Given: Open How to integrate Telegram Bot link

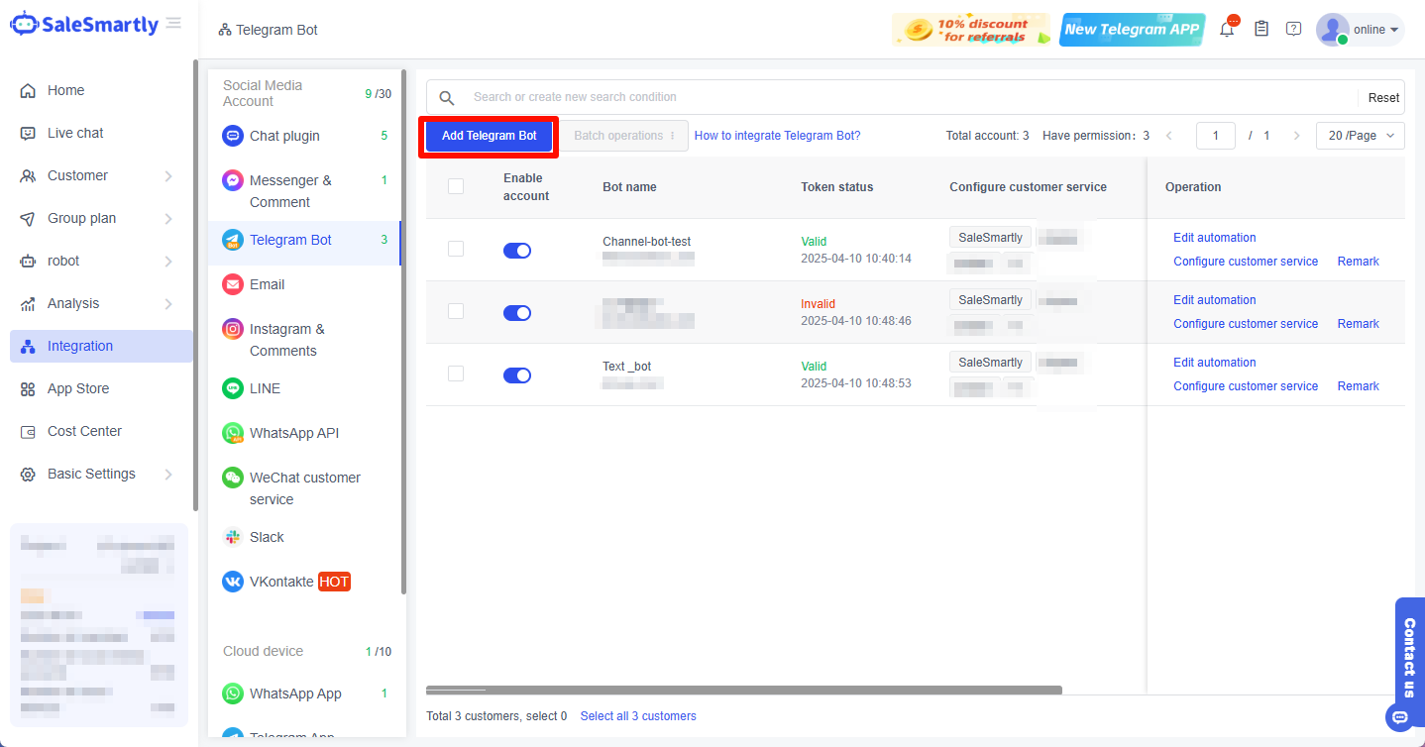Looking at the screenshot, I should (777, 136).
